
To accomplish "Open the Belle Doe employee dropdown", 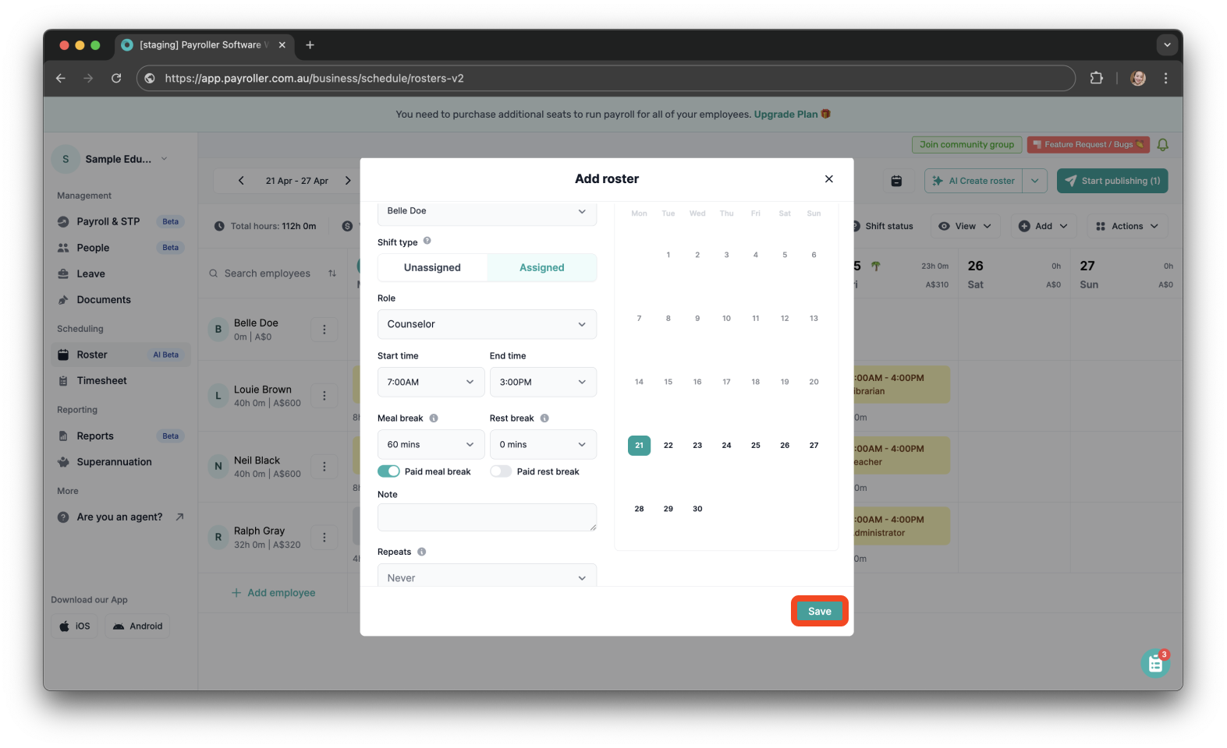I will click(487, 212).
